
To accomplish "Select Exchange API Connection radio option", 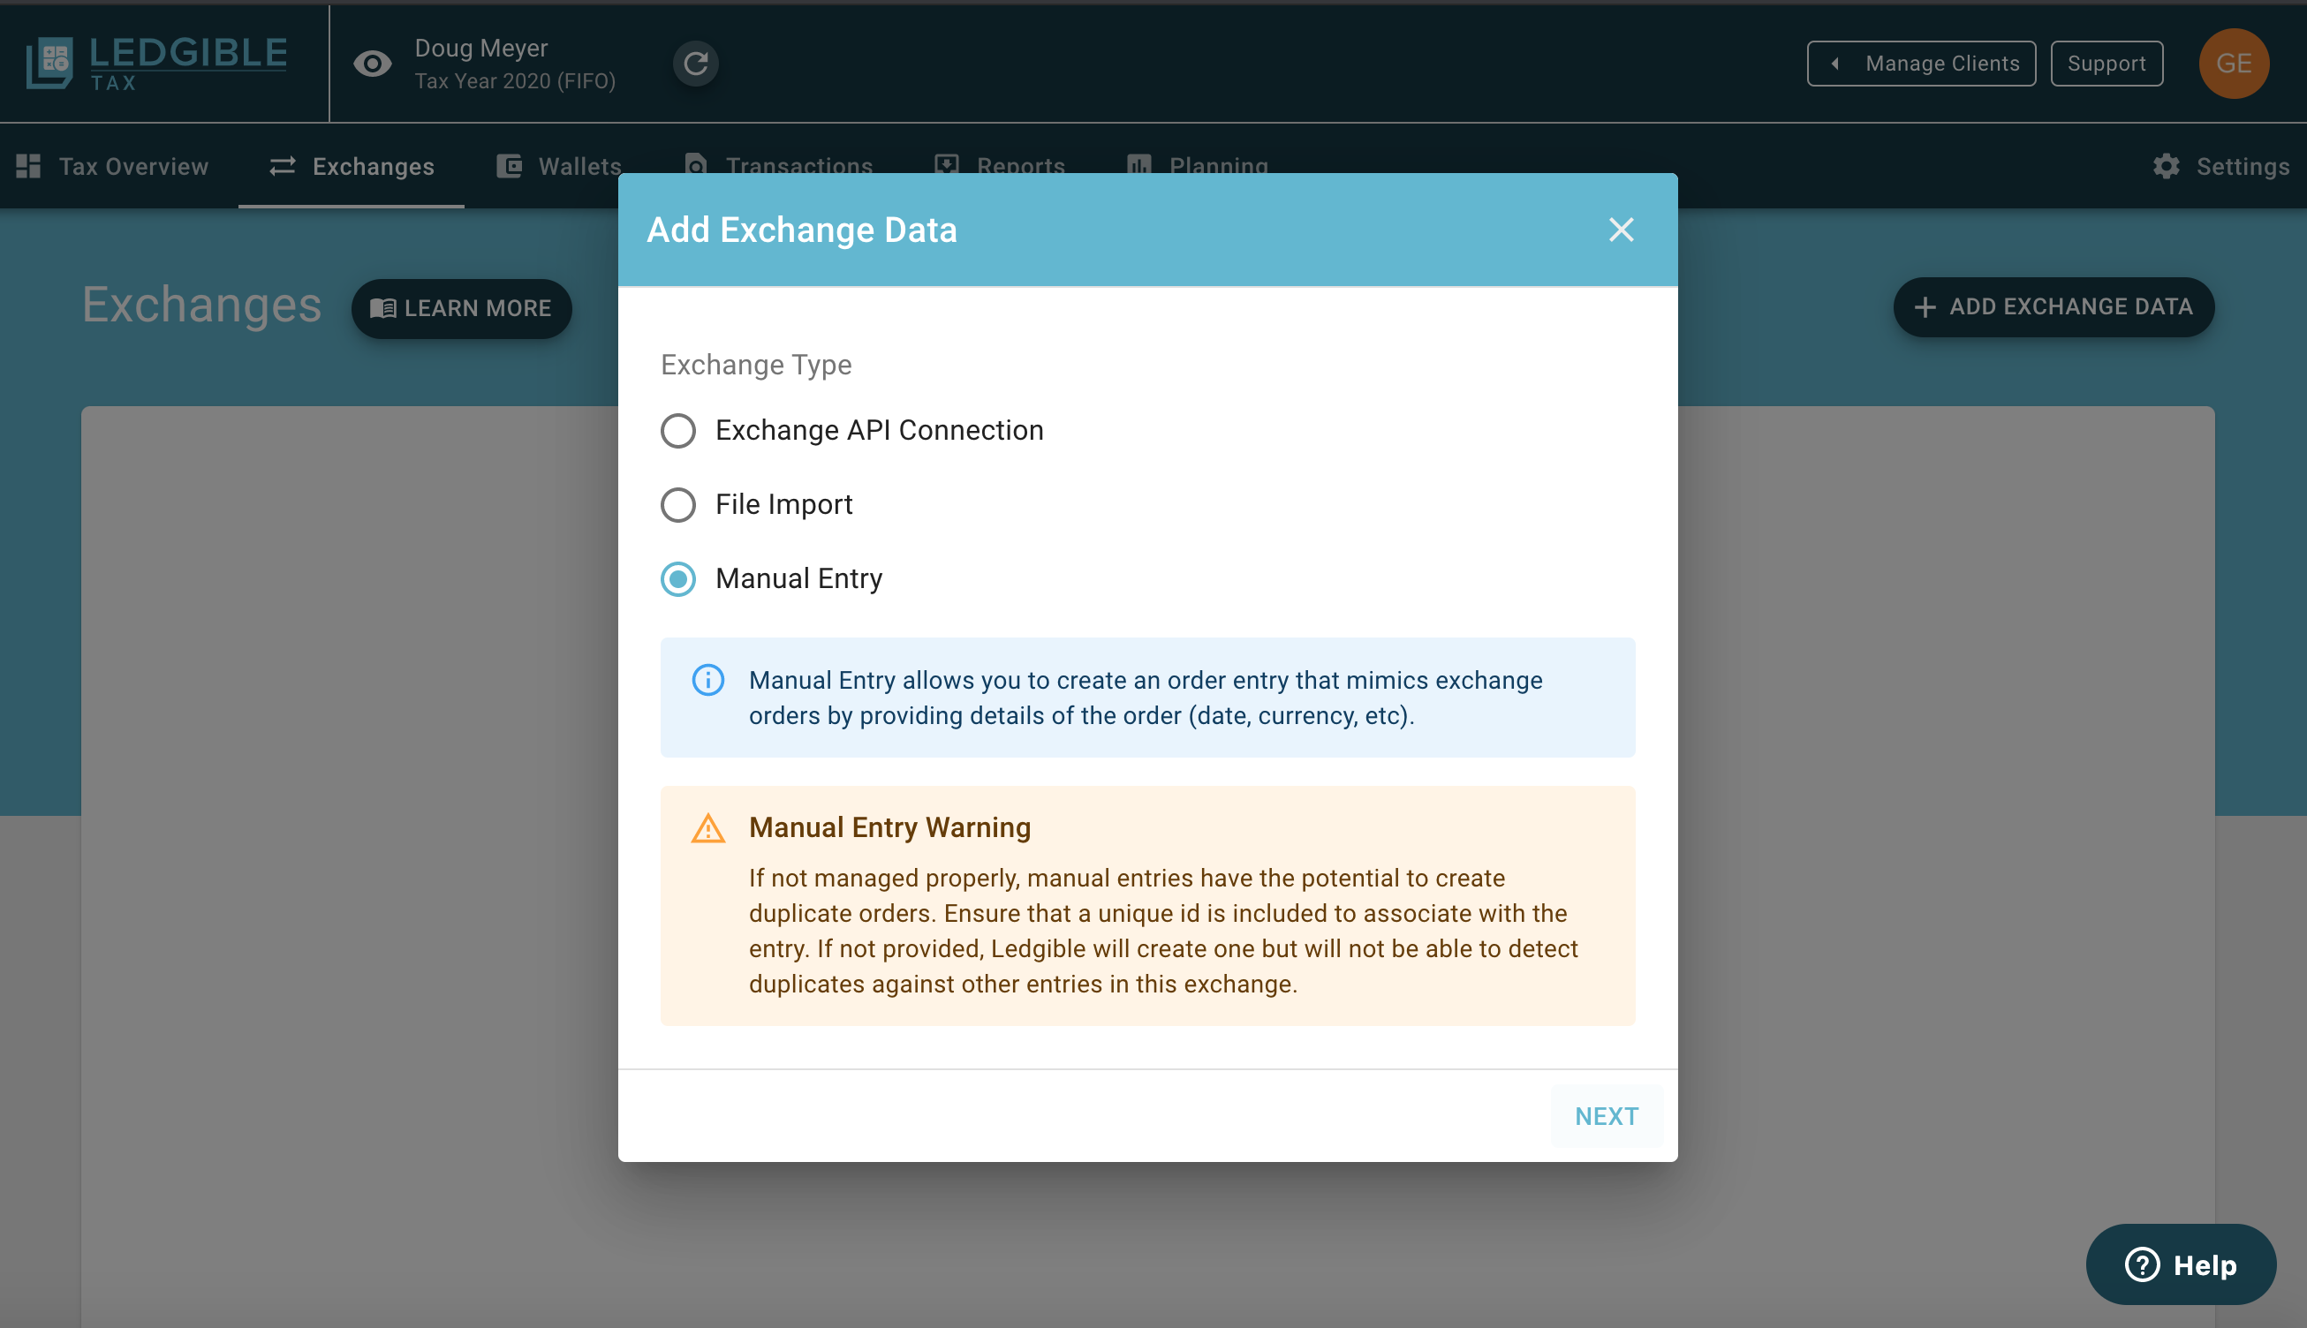I will [677, 431].
